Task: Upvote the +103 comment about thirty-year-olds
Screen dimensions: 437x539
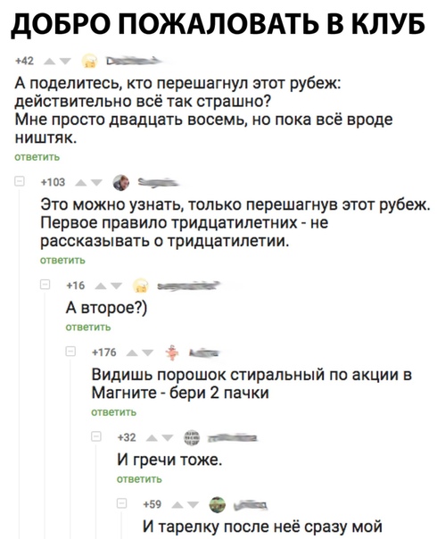Action: tap(81, 183)
